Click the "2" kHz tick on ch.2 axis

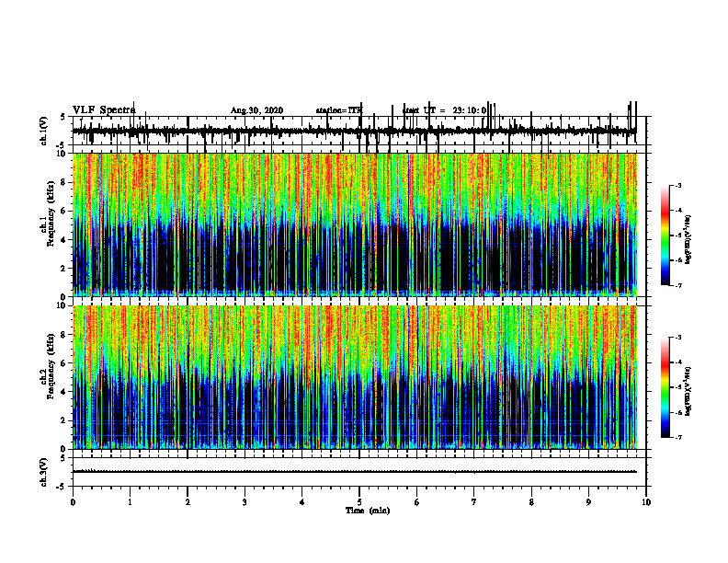[63, 420]
